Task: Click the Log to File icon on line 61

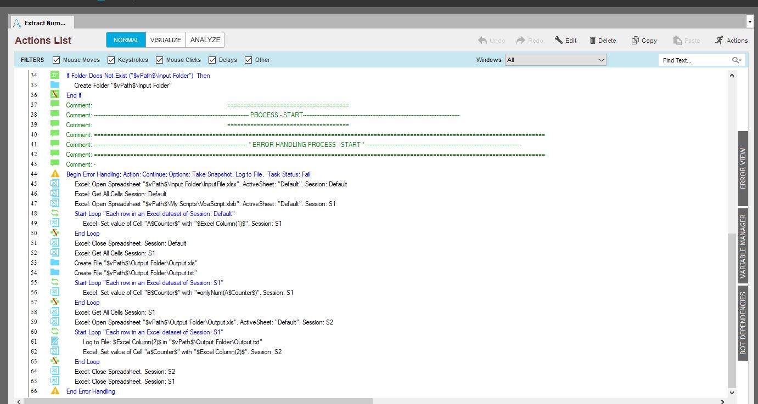Action: [55, 342]
